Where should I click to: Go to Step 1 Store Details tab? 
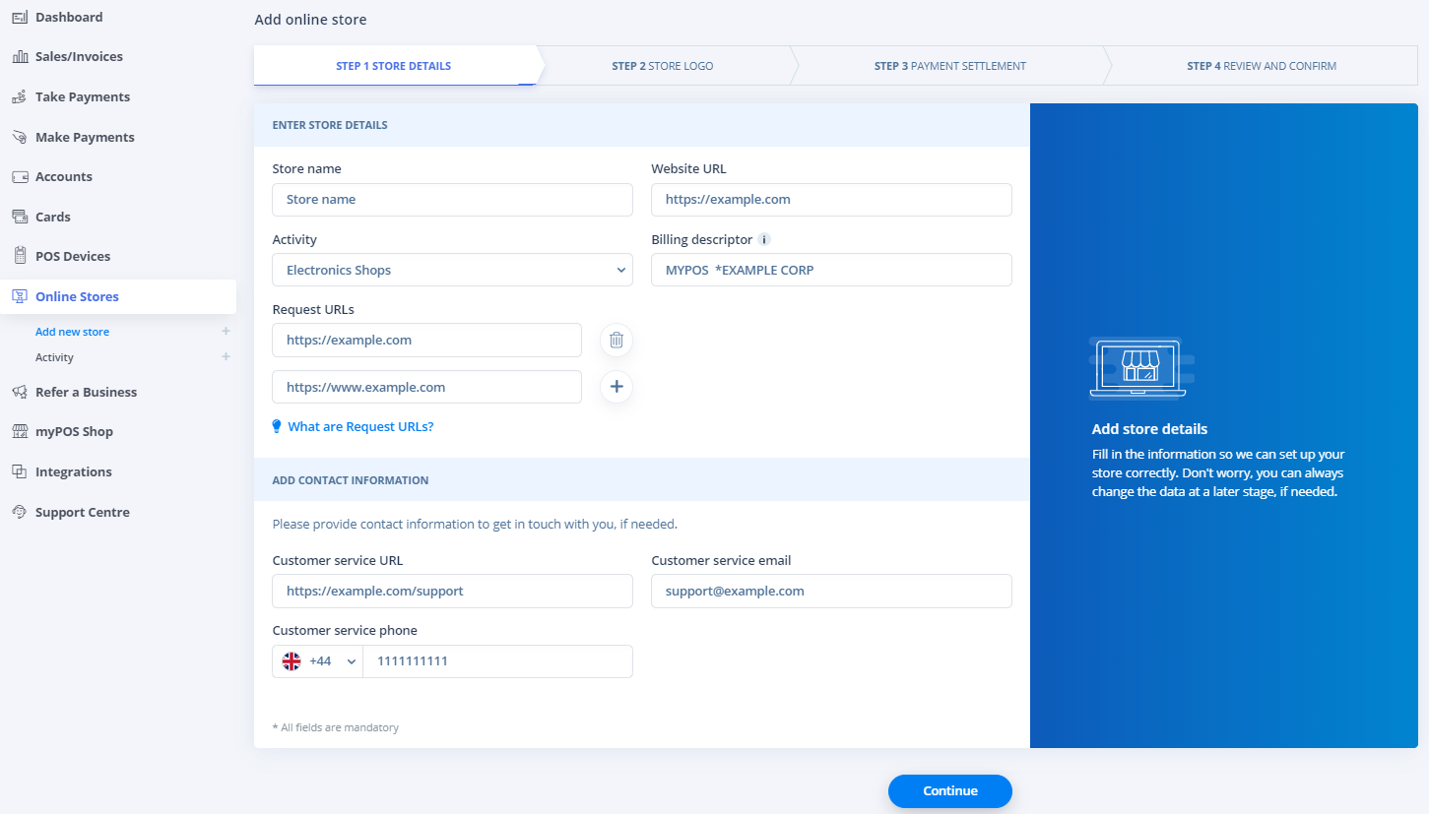click(x=394, y=66)
